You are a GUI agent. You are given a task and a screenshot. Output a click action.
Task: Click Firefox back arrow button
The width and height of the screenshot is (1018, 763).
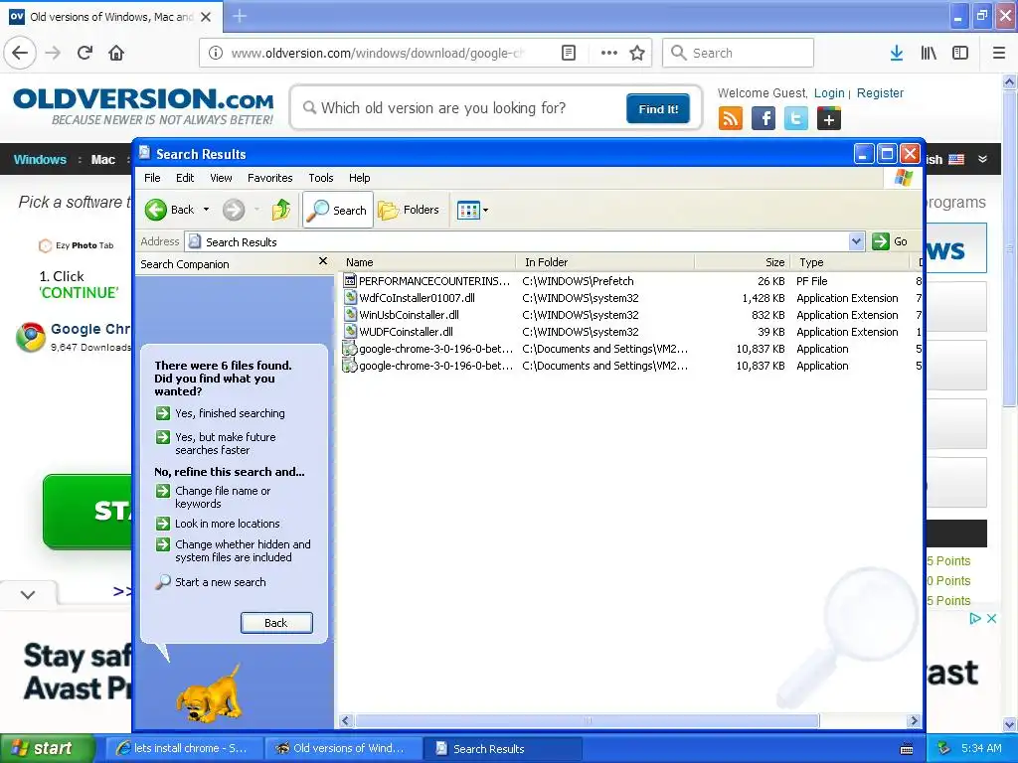click(20, 53)
